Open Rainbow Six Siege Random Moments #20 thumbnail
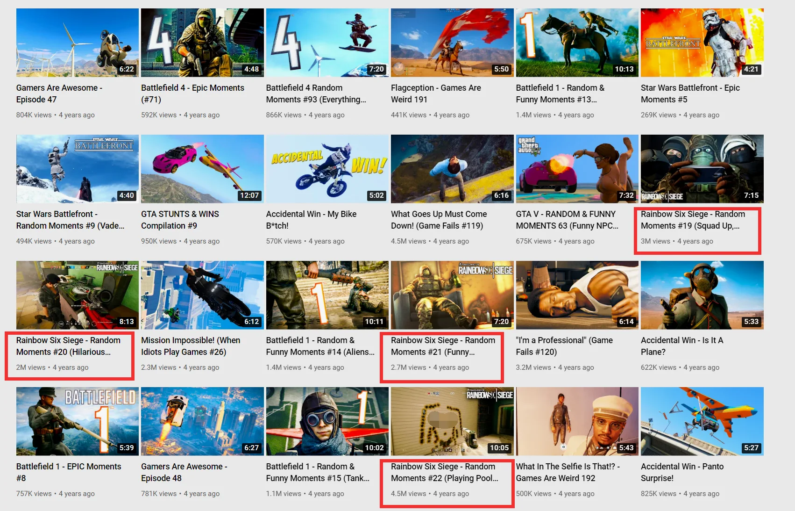 (78, 295)
